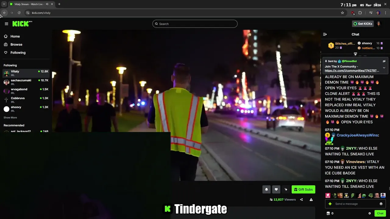Click the red extension icon with badge
The height and width of the screenshot is (219, 390).
[x=353, y=13]
